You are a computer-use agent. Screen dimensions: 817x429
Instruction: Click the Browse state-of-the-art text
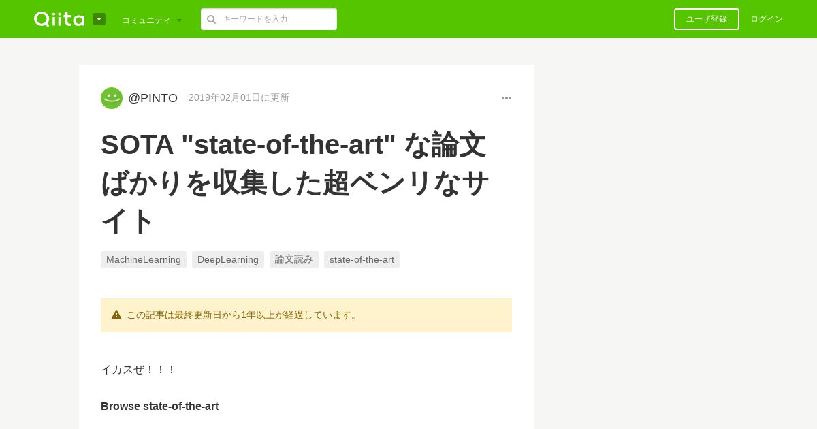pyautogui.click(x=160, y=406)
